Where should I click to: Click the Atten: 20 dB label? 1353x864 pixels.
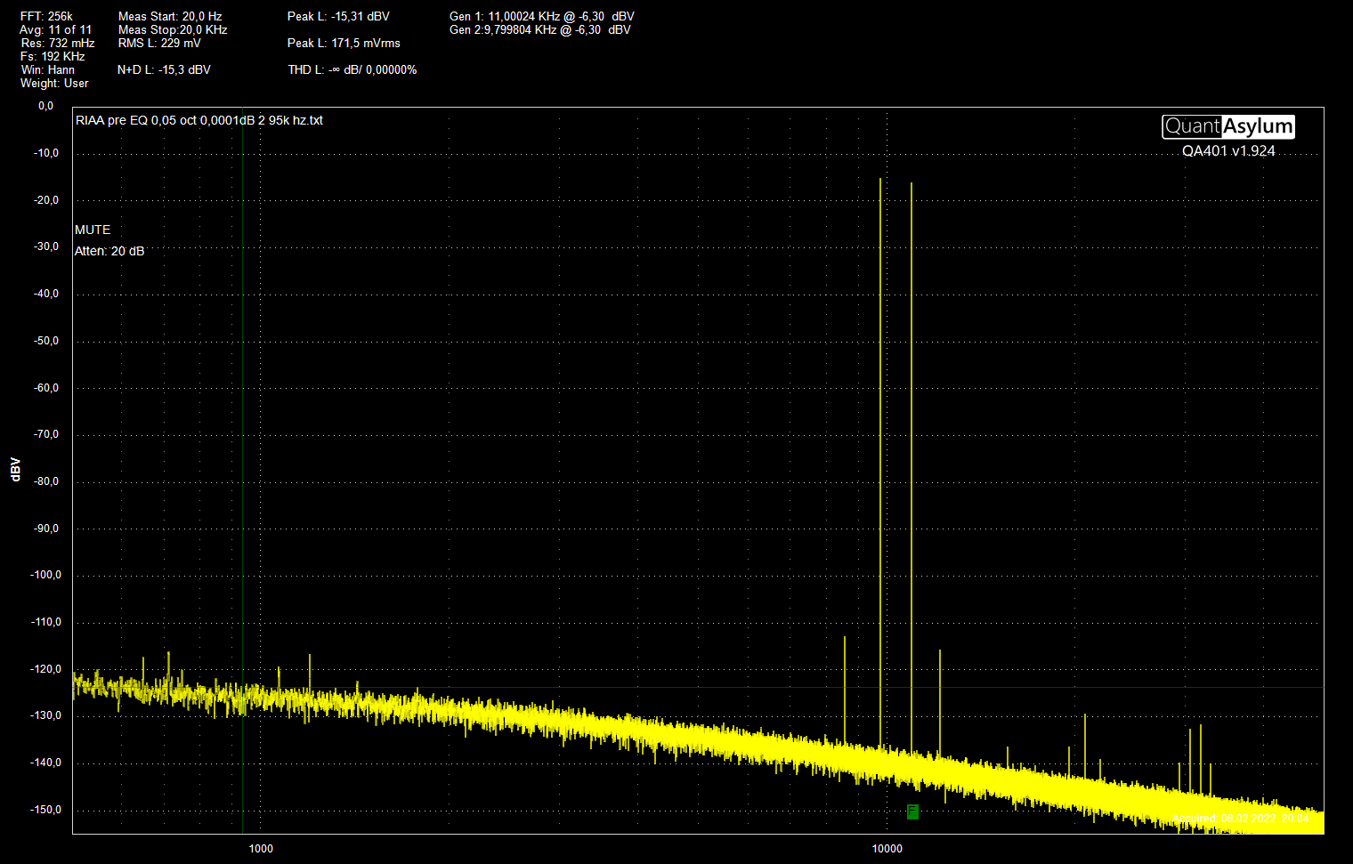(109, 251)
